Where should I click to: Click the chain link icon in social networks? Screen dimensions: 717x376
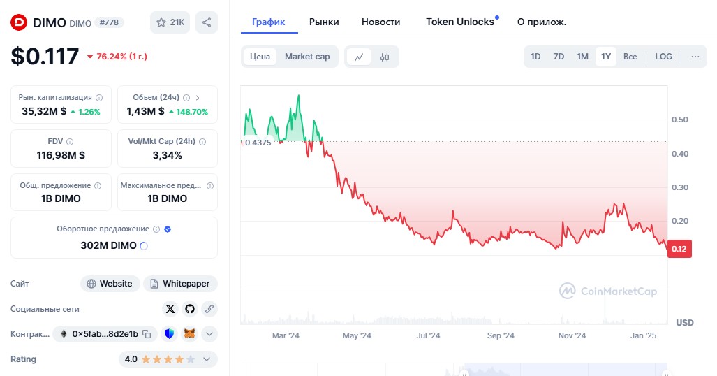(209, 308)
